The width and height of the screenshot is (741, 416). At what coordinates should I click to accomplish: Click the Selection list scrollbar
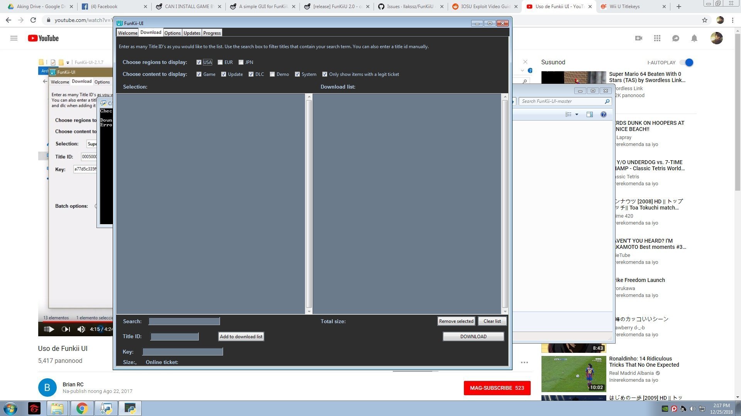[x=309, y=204]
